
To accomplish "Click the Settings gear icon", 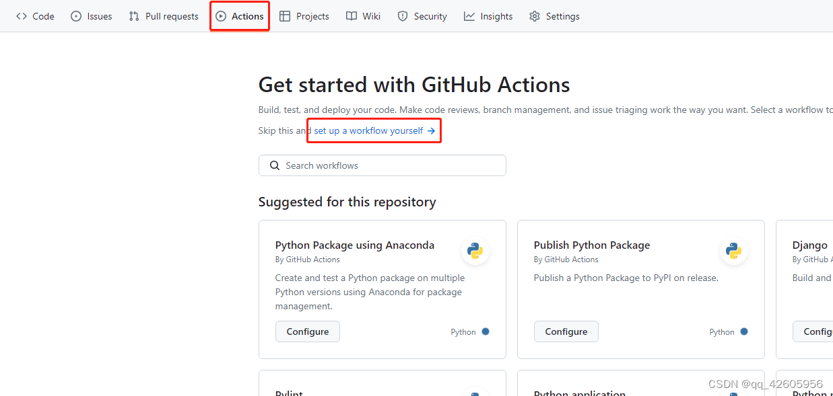I will tap(535, 16).
